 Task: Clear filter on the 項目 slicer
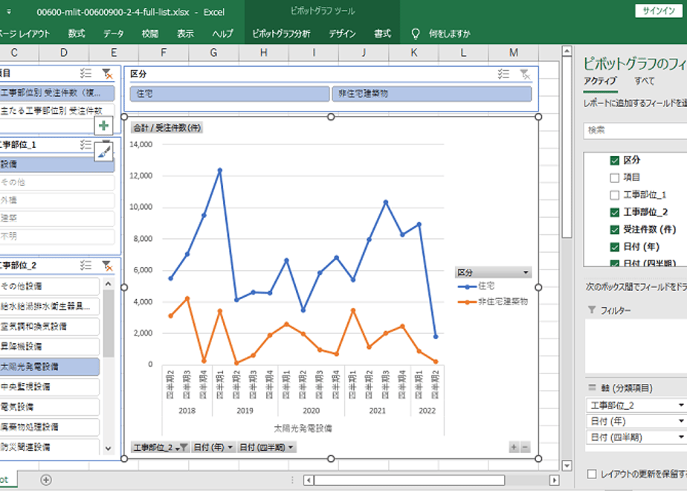(107, 73)
